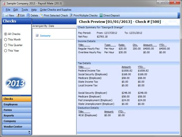This screenshot has width=182, height=137.
Task: Open the Help menu
Action: click(x=34, y=10)
